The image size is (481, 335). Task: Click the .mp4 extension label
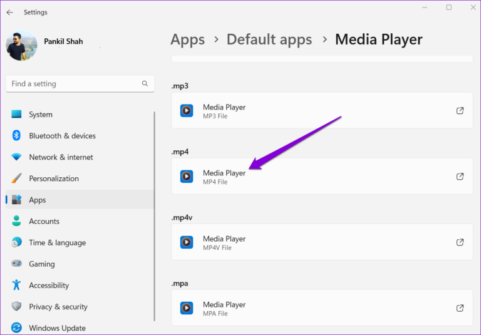(x=180, y=152)
